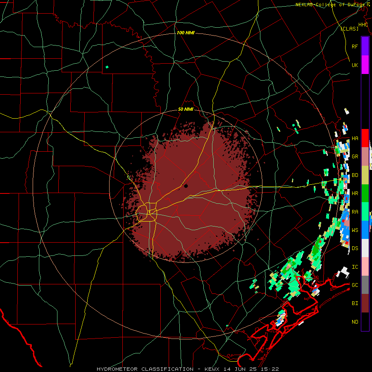Click the "GC" legend label

point(355,285)
